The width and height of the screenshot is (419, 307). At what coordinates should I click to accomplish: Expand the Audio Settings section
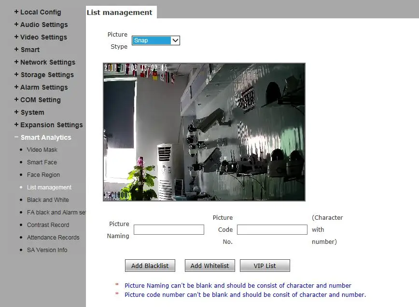click(x=41, y=25)
